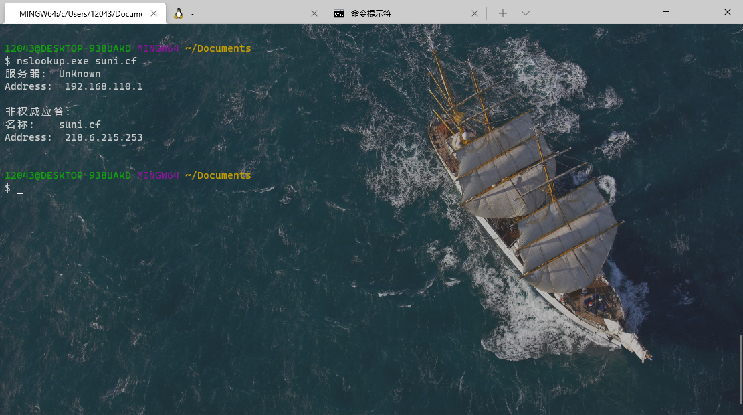Click the command prompt tab icon
This screenshot has height=415, width=743.
point(339,14)
